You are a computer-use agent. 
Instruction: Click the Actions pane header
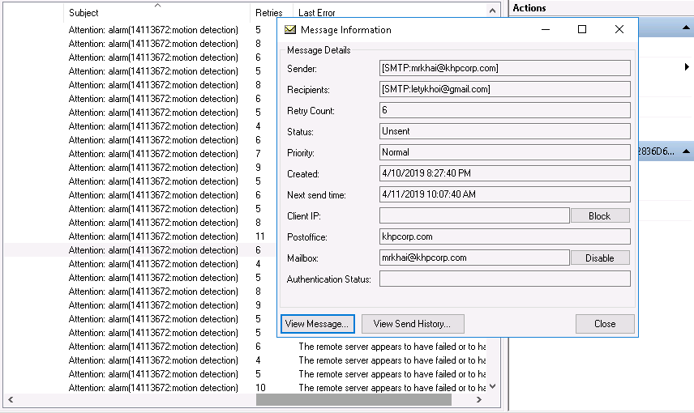click(529, 8)
